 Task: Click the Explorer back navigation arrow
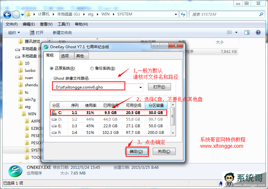click(7, 14)
